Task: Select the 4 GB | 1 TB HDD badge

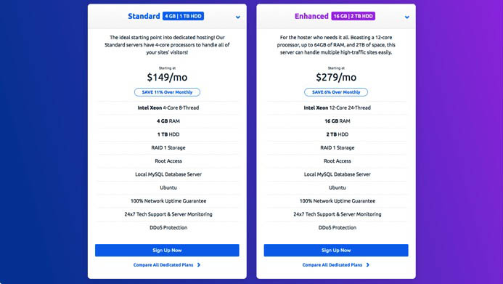Action: point(183,16)
